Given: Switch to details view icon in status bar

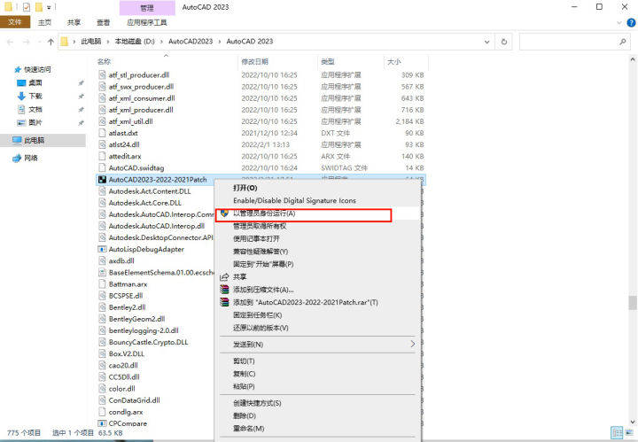Looking at the screenshot, I should (x=617, y=432).
